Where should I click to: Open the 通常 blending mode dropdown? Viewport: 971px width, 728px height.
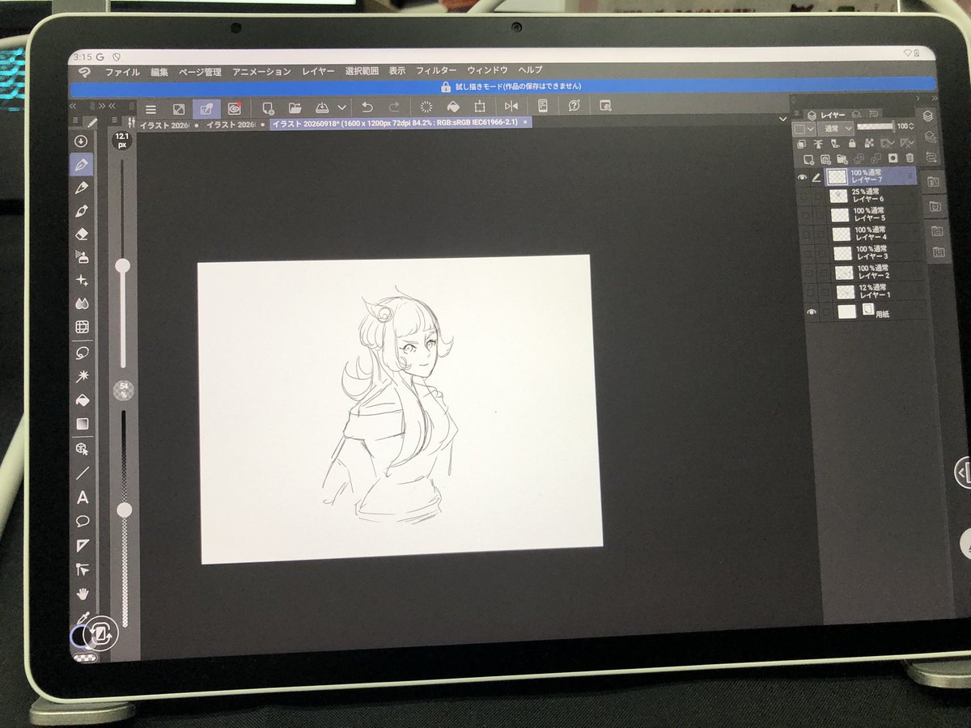point(834,129)
